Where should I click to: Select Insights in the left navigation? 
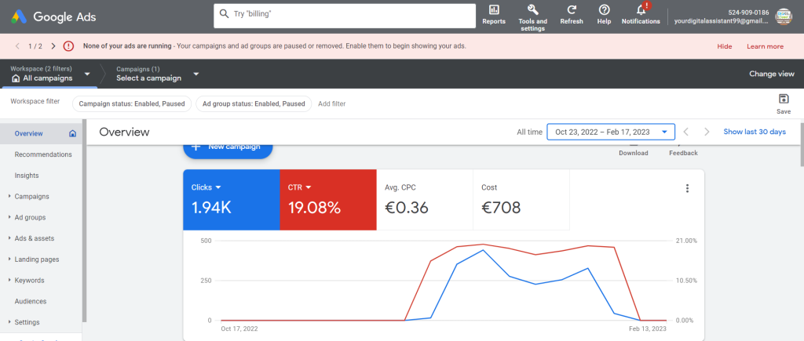(x=27, y=176)
